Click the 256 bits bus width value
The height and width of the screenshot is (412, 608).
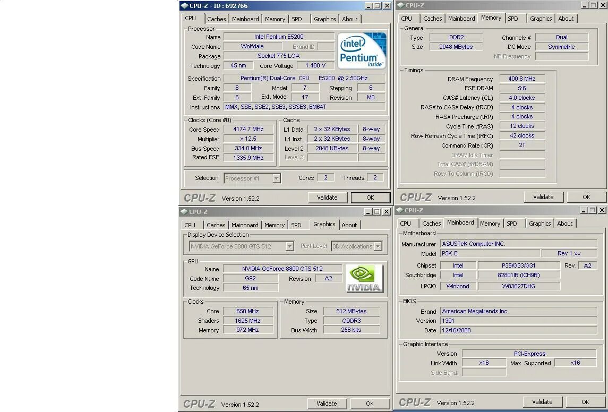(x=352, y=330)
